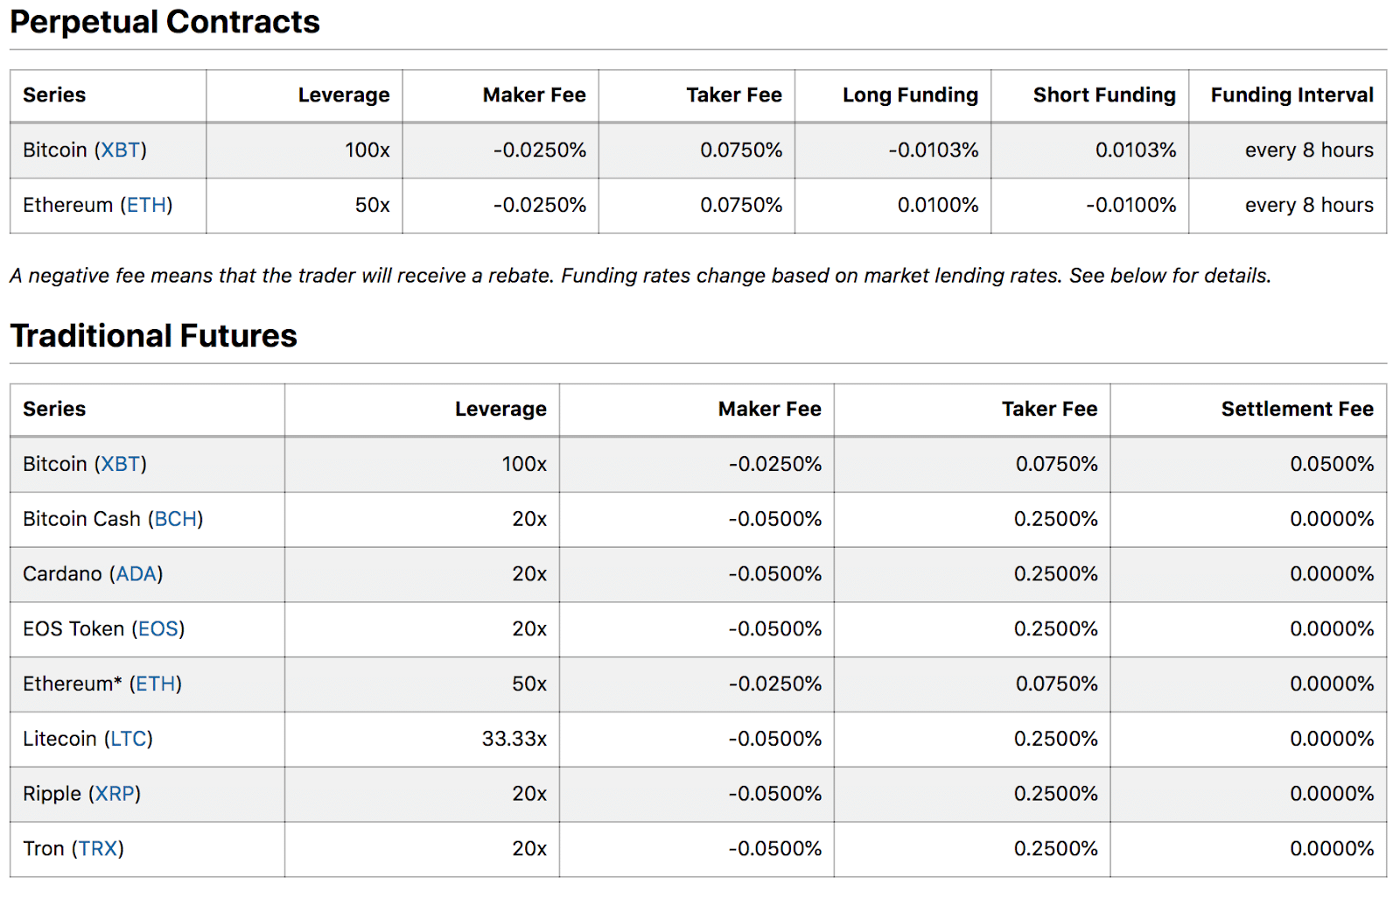The image size is (1400, 898).
Task: Open the ETH link in Perpetual Contracts table
Action: (146, 206)
